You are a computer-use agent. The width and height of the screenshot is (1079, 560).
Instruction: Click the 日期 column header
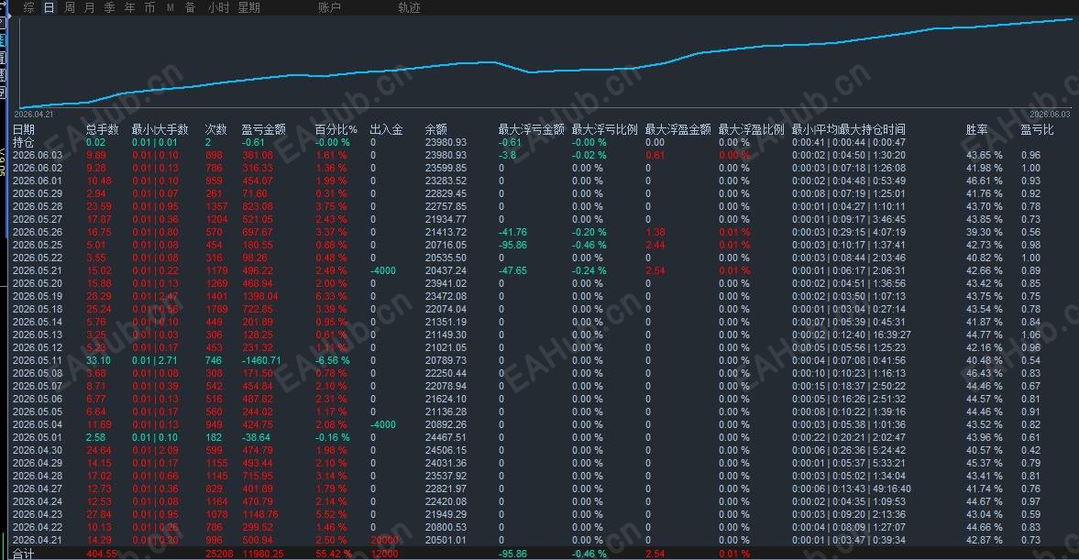click(24, 129)
